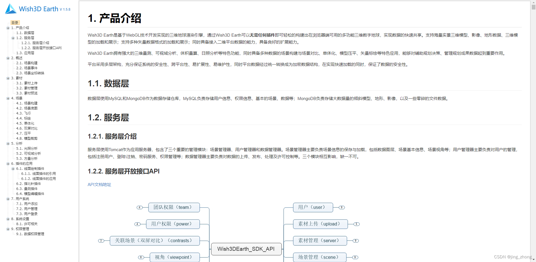Collapse the '5. 分析' tree node
Image resolution: width=536 pixels, height=262 pixels.
point(8,144)
